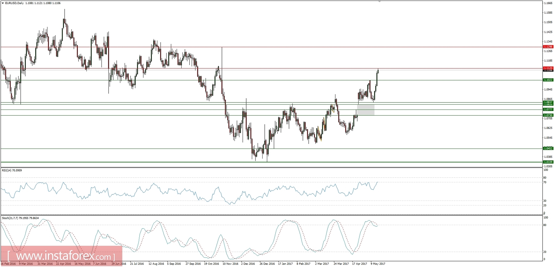The height and width of the screenshot is (267, 554).
Task: Click the Stoch(21,7,7) indicator label
Action: tap(20, 218)
